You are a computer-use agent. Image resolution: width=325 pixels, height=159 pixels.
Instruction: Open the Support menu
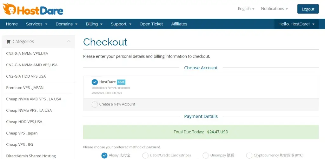tap(121, 24)
